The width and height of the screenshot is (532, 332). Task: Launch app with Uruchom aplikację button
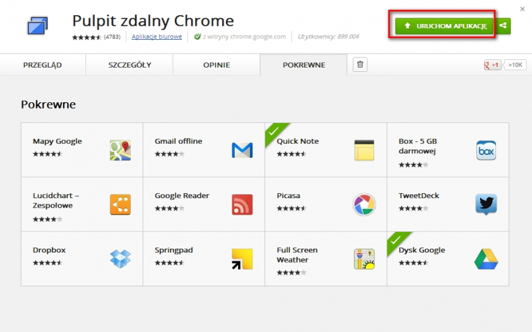click(444, 26)
